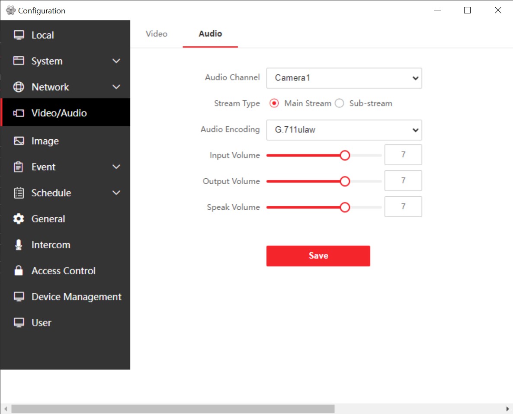Open General settings gear icon
Viewport: 513px width, 414px height.
pyautogui.click(x=19, y=218)
